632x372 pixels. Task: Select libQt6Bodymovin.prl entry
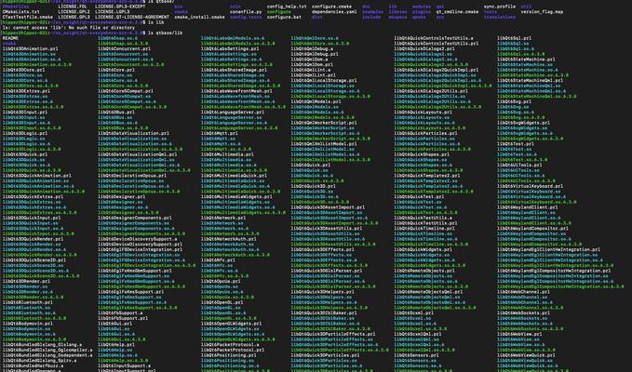coord(27,324)
